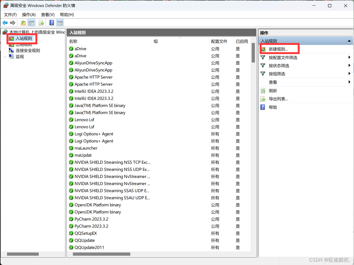Viewport: 354px width, 265px height.
Task: Click the export icon beside 导出列表...
Action: pyautogui.click(x=263, y=99)
